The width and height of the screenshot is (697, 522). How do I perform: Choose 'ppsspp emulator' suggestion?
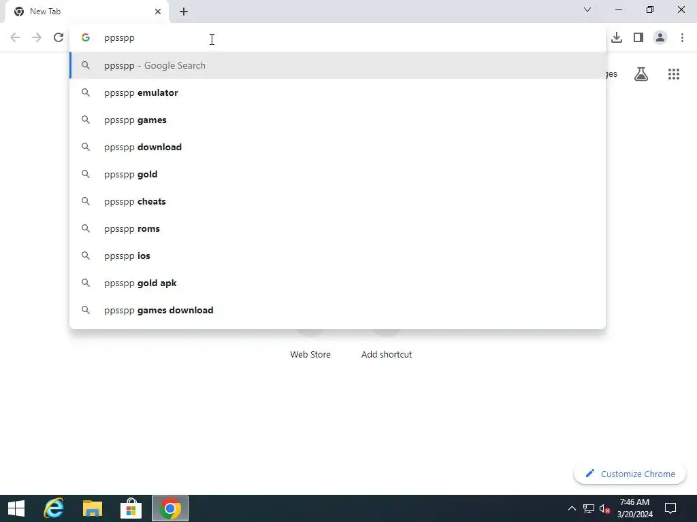[x=338, y=92]
